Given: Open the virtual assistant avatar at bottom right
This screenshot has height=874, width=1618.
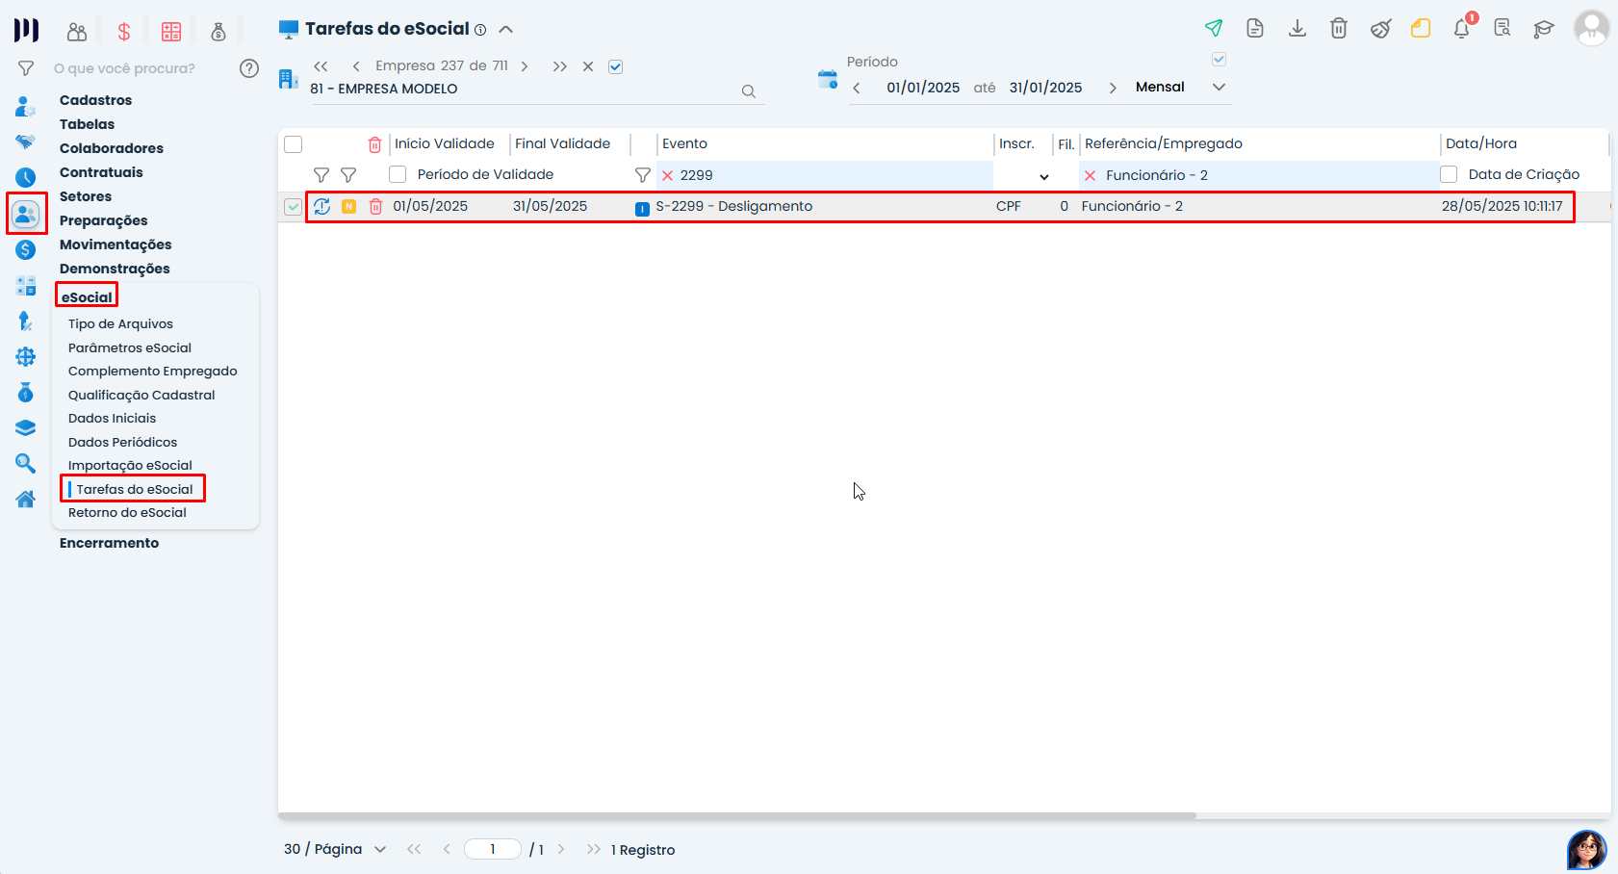Looking at the screenshot, I should [x=1587, y=850].
